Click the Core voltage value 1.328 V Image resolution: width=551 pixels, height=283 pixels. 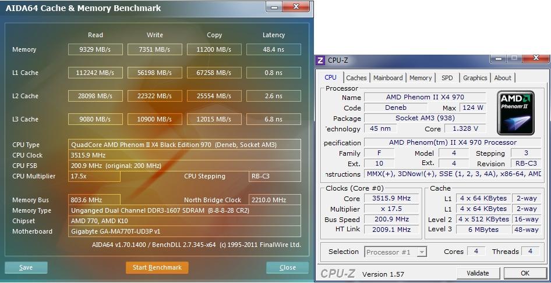tap(465, 128)
